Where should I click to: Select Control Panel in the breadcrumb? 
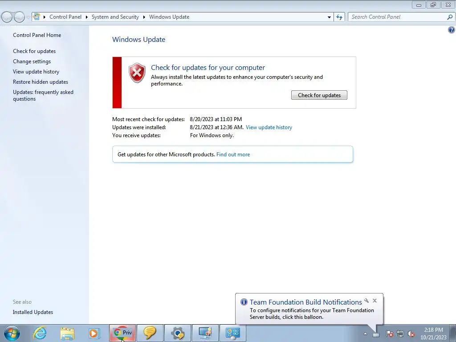(65, 17)
